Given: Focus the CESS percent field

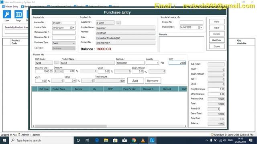Looking at the screenshot, I should 71,81.
